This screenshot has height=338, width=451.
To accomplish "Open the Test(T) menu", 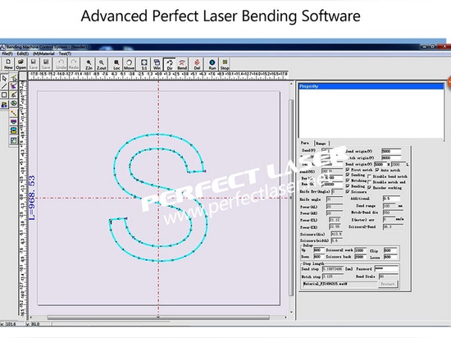I will pyautogui.click(x=65, y=53).
